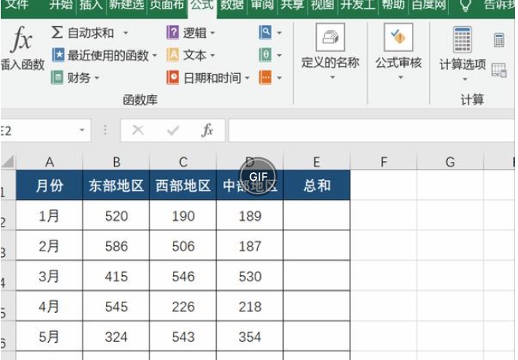Expand the 最近使用的函数 dropdown
Image resolution: width=518 pixels, height=360 pixels.
tap(154, 56)
